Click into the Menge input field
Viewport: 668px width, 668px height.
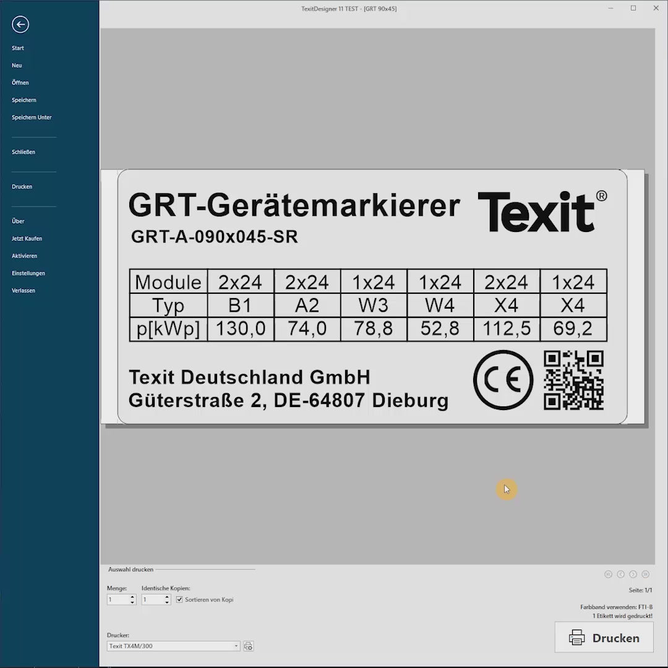pos(118,599)
